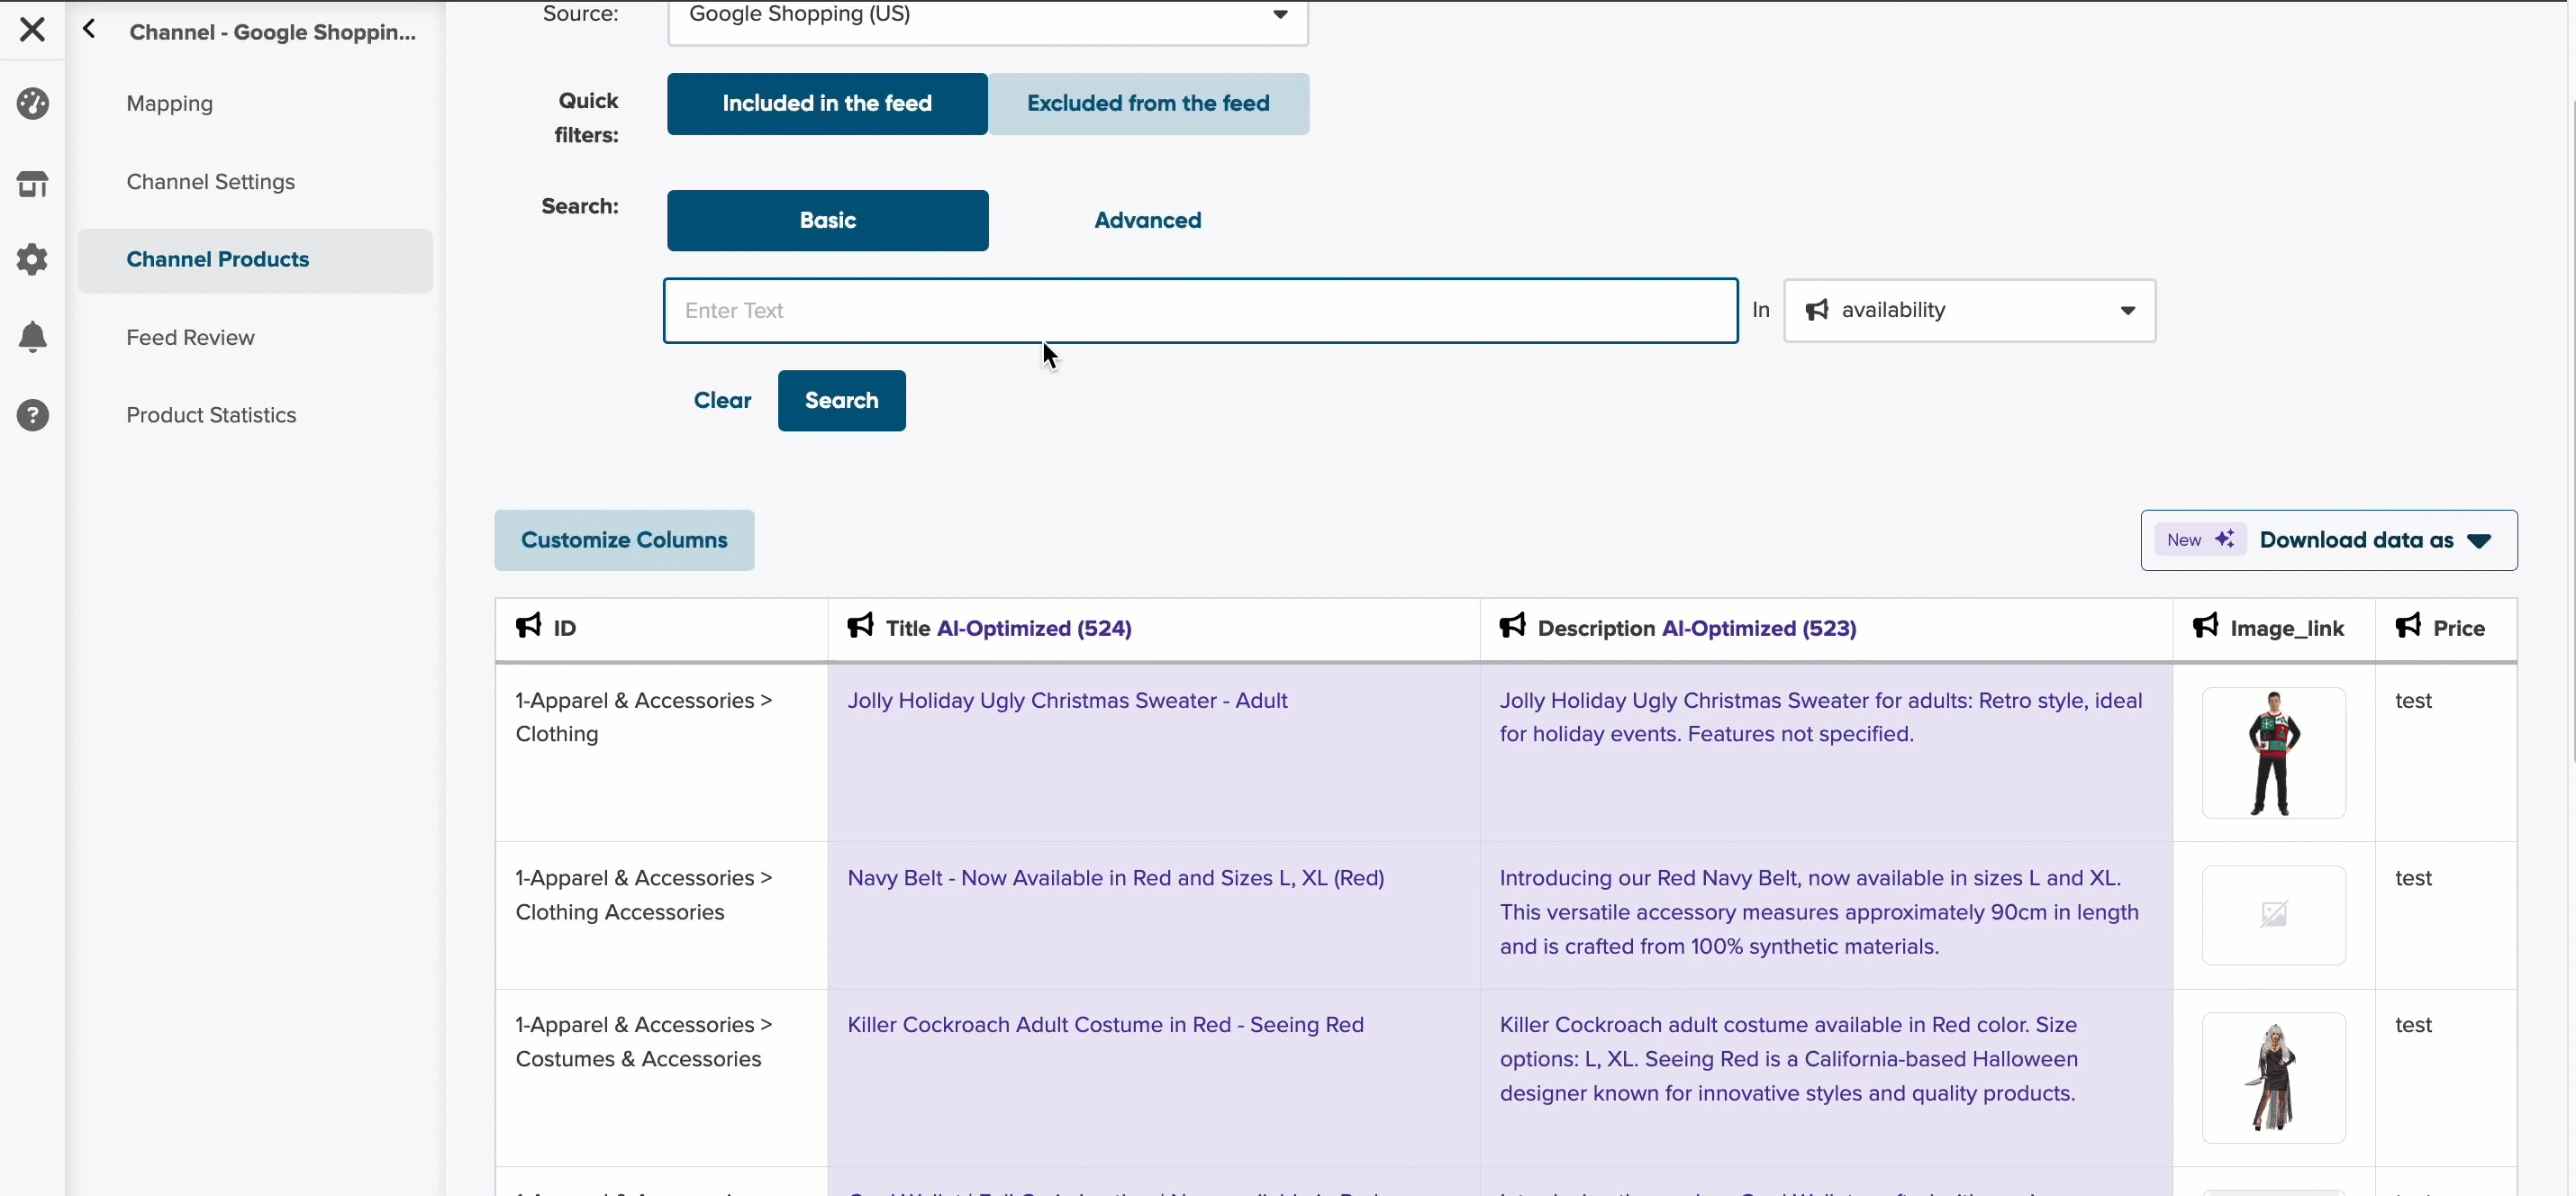Viewport: 2576px width, 1196px height.
Task: Open the help question mark icon
Action: [32, 415]
